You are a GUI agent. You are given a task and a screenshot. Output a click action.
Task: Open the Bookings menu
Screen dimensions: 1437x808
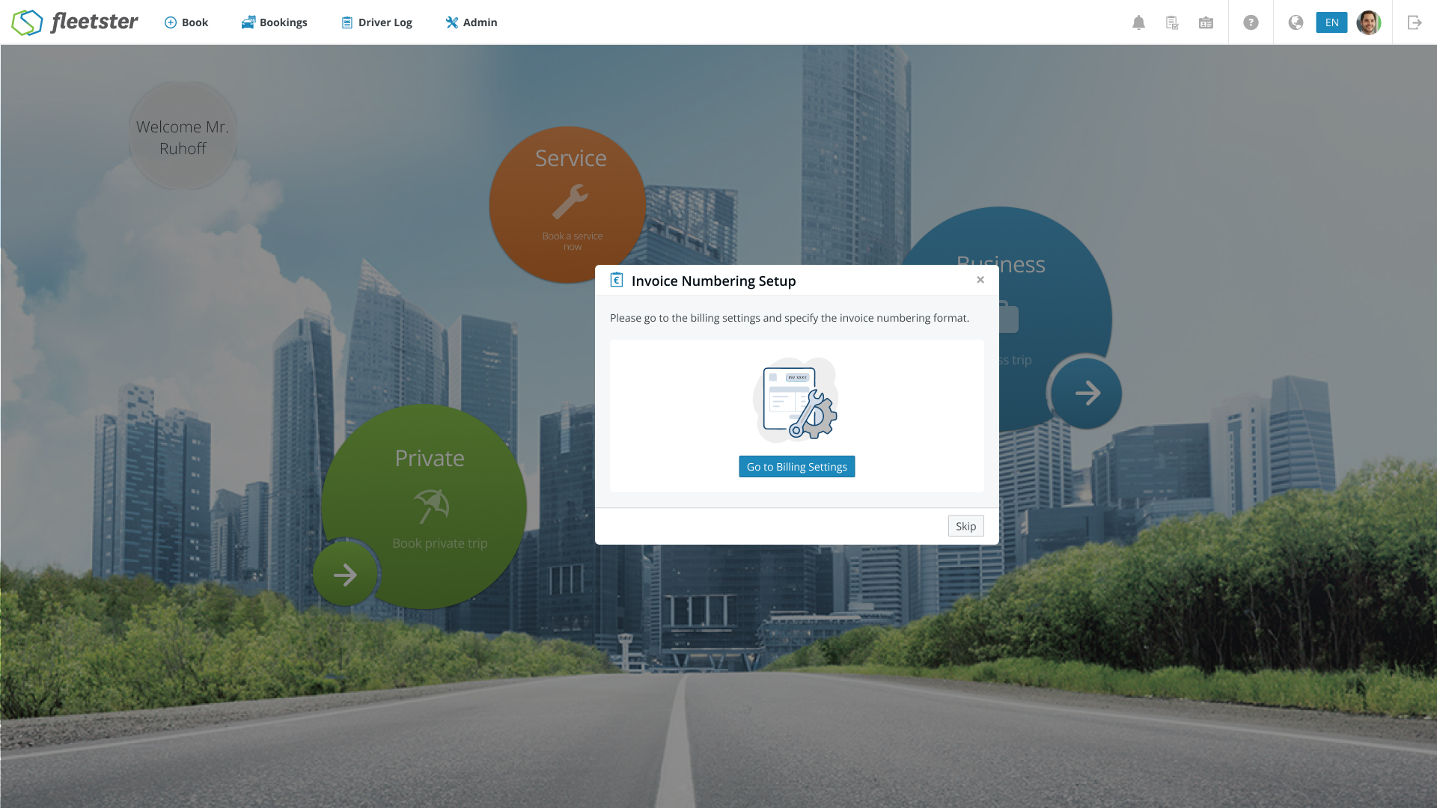[274, 22]
